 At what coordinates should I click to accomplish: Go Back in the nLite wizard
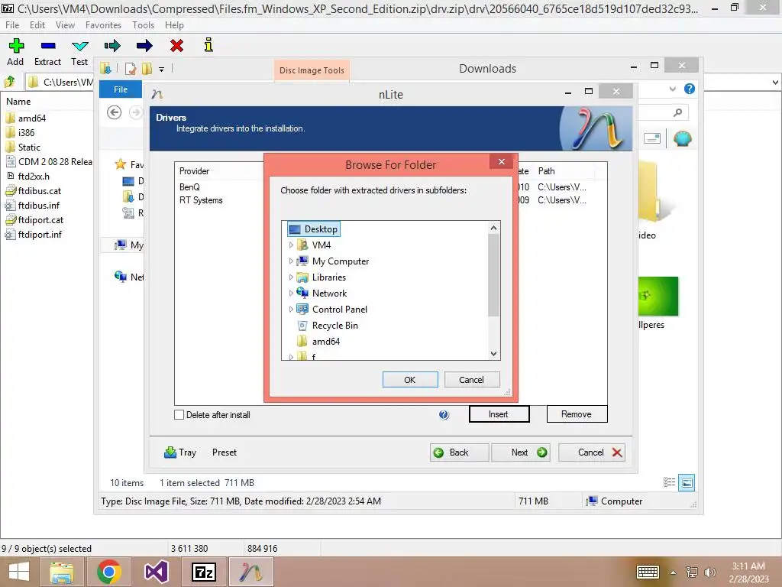[x=459, y=452]
